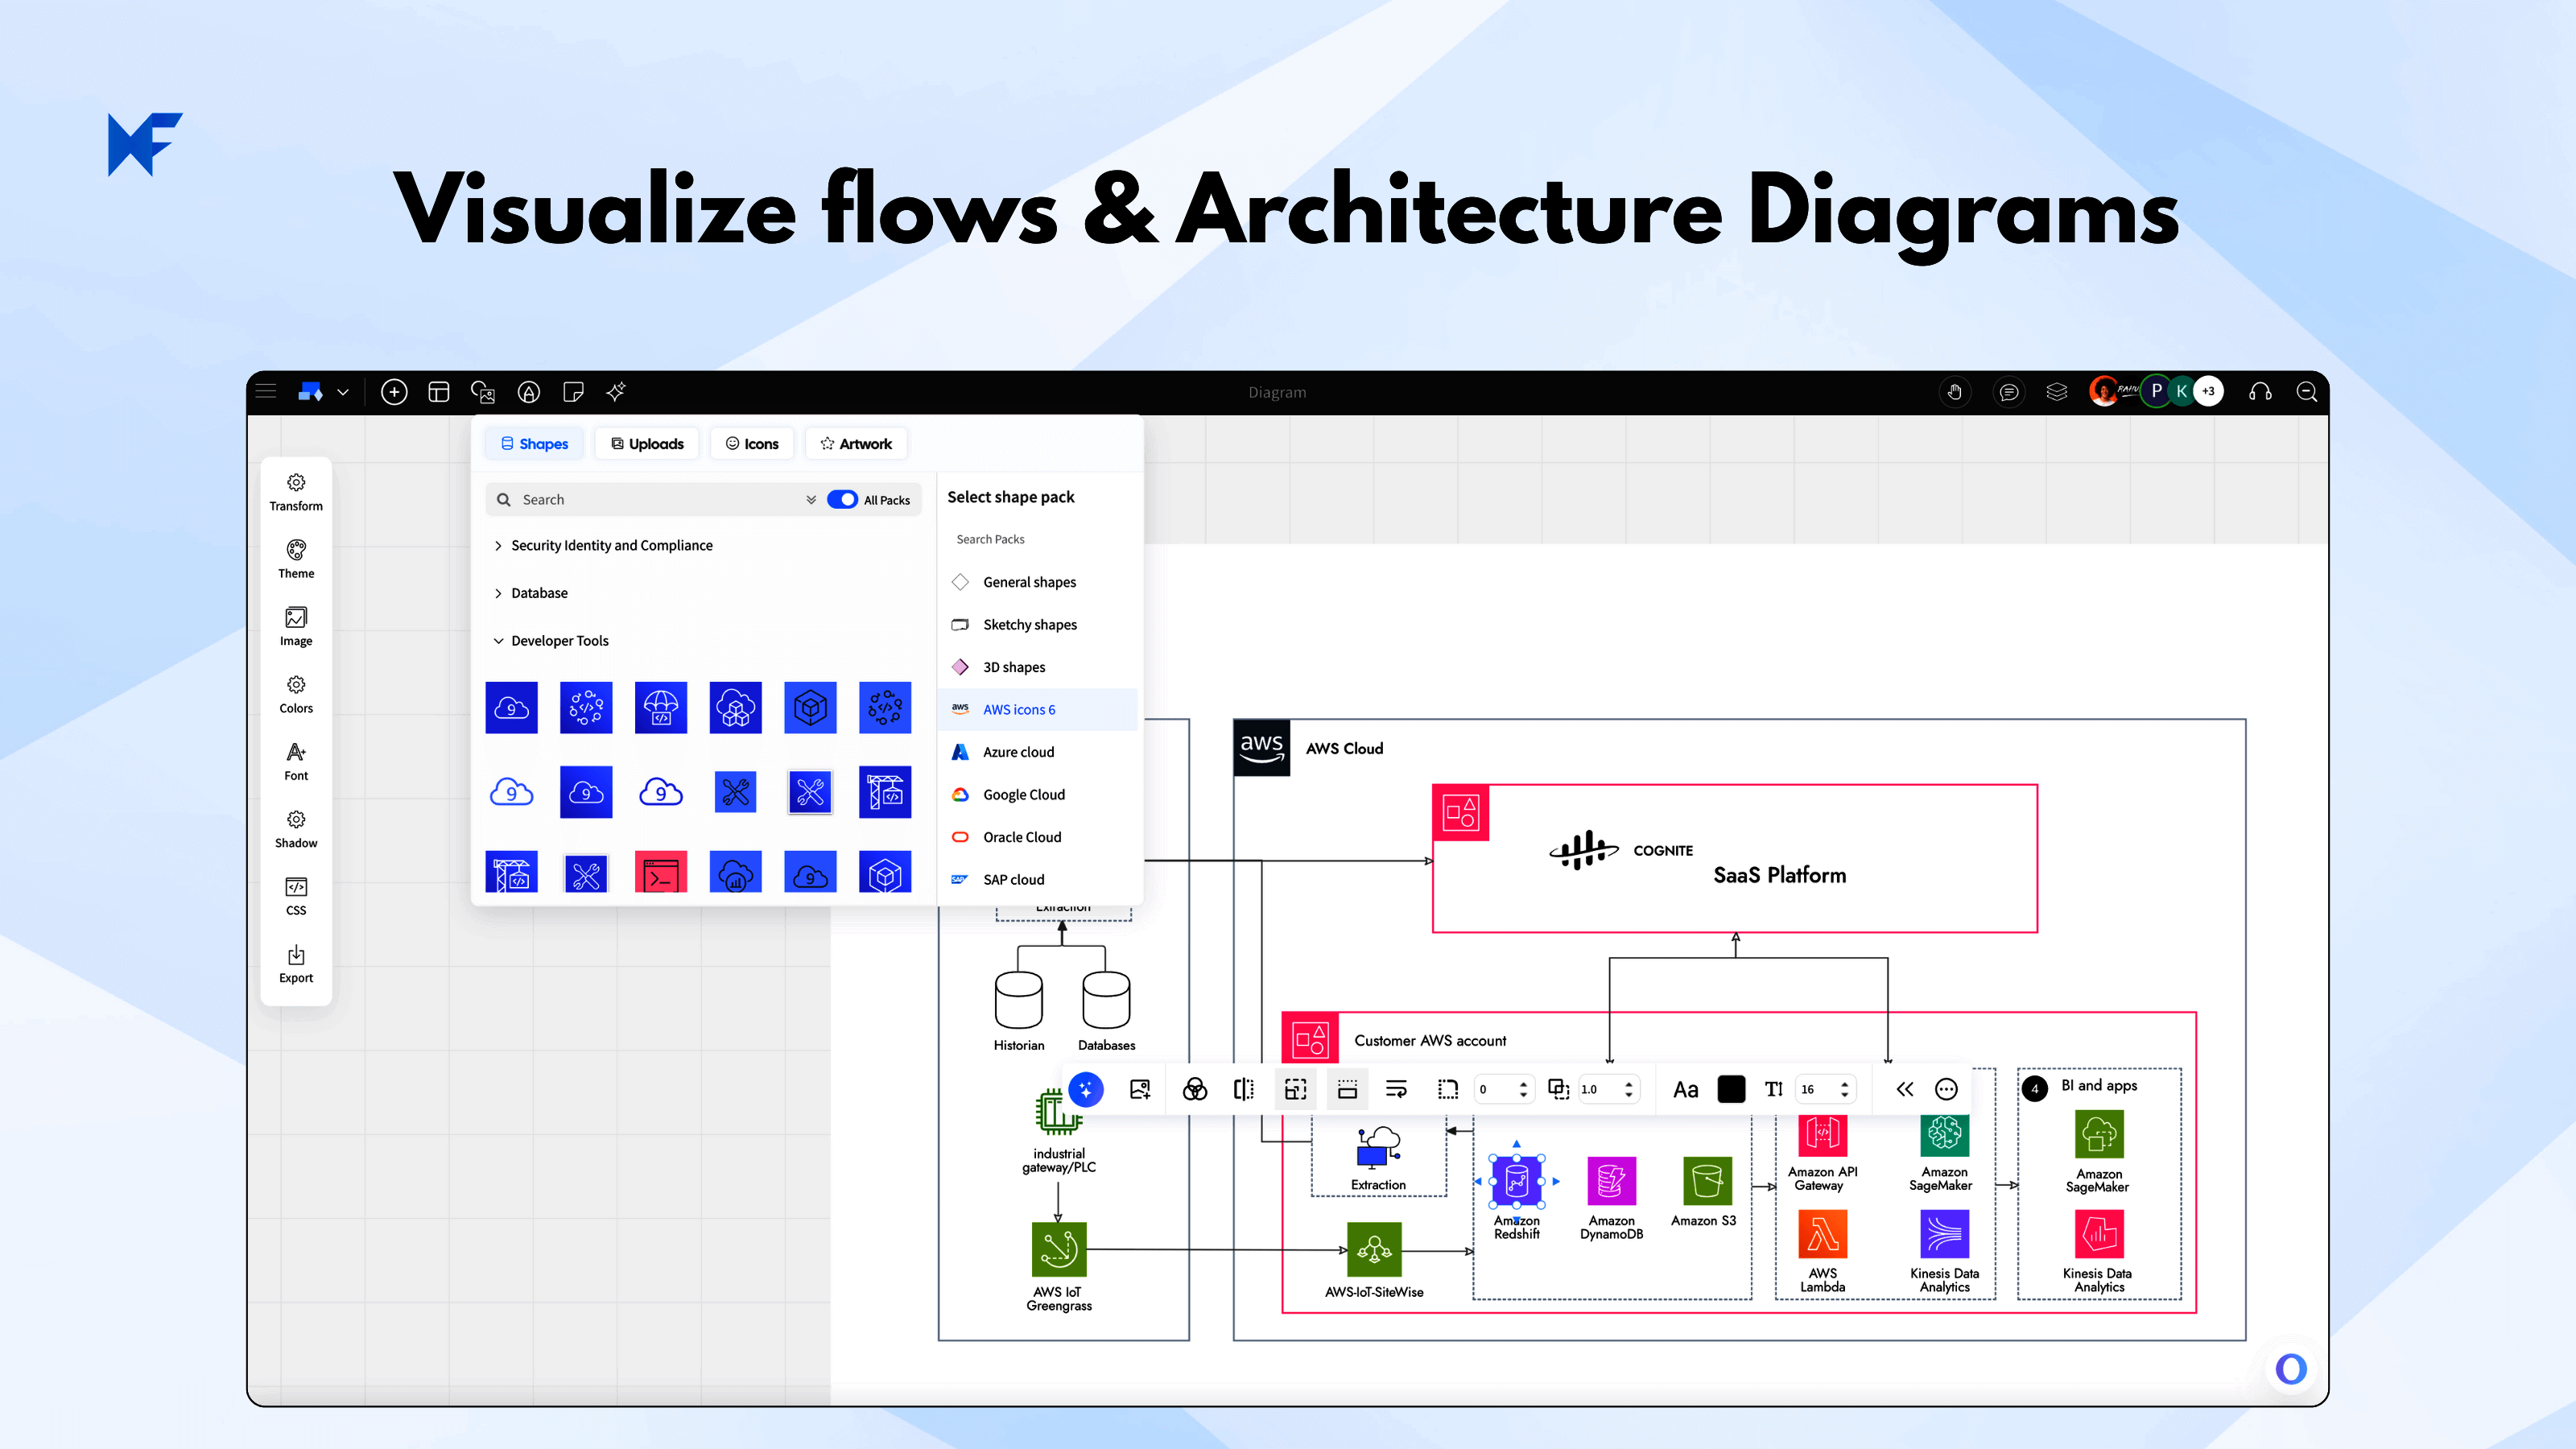Select the hand pan tool

point(1954,392)
